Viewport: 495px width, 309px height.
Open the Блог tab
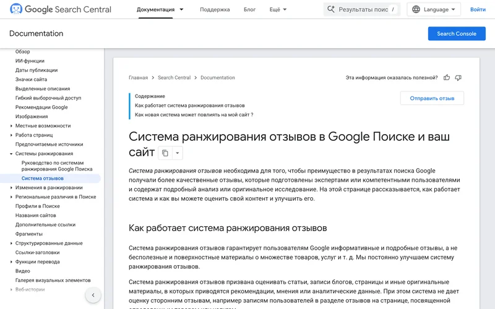(249, 9)
